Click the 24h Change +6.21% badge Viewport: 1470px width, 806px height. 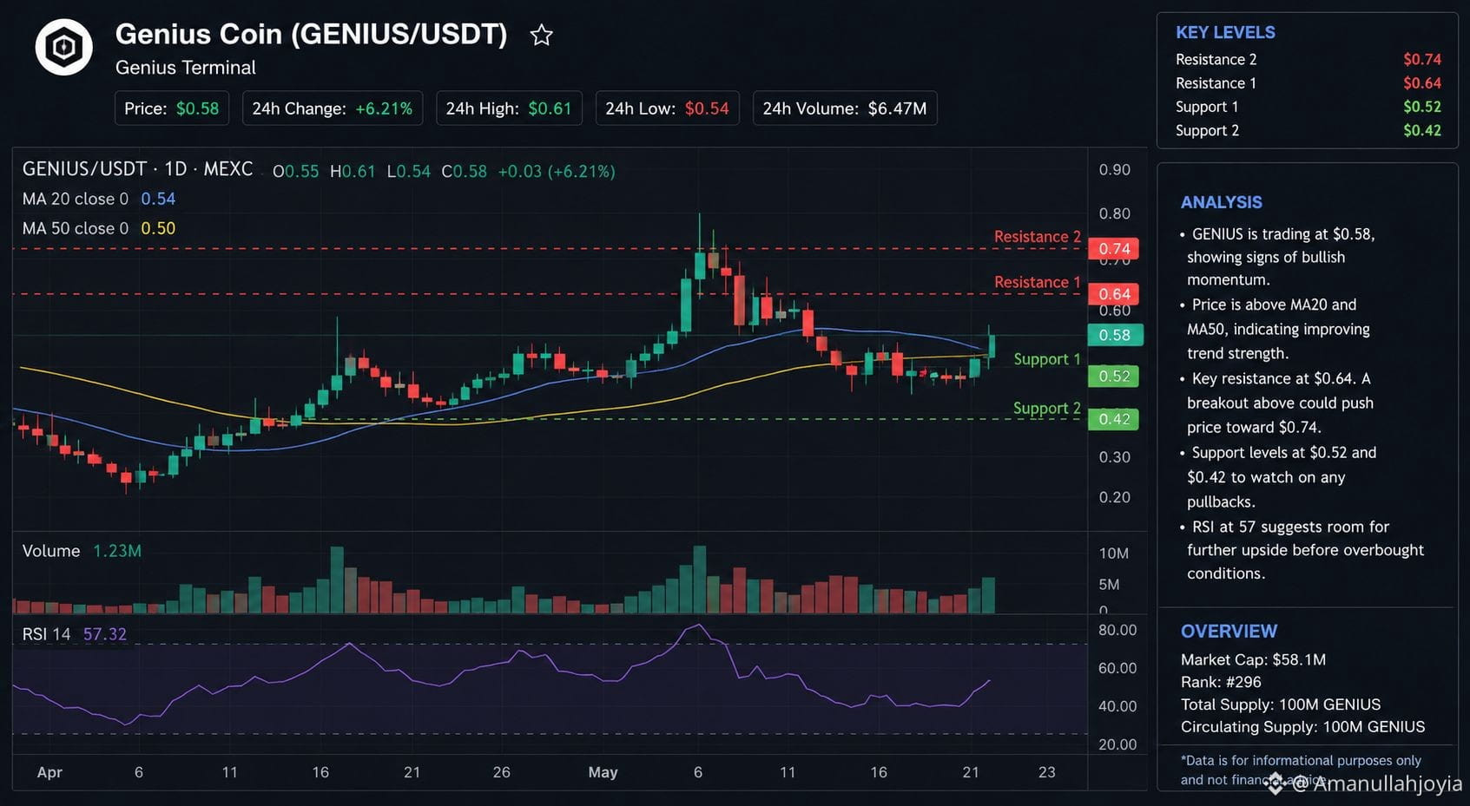click(333, 108)
